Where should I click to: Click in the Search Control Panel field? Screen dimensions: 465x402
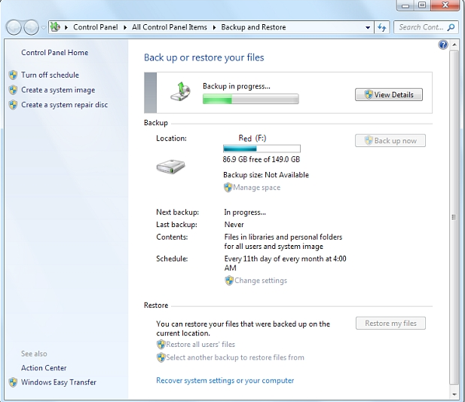[x=420, y=27]
